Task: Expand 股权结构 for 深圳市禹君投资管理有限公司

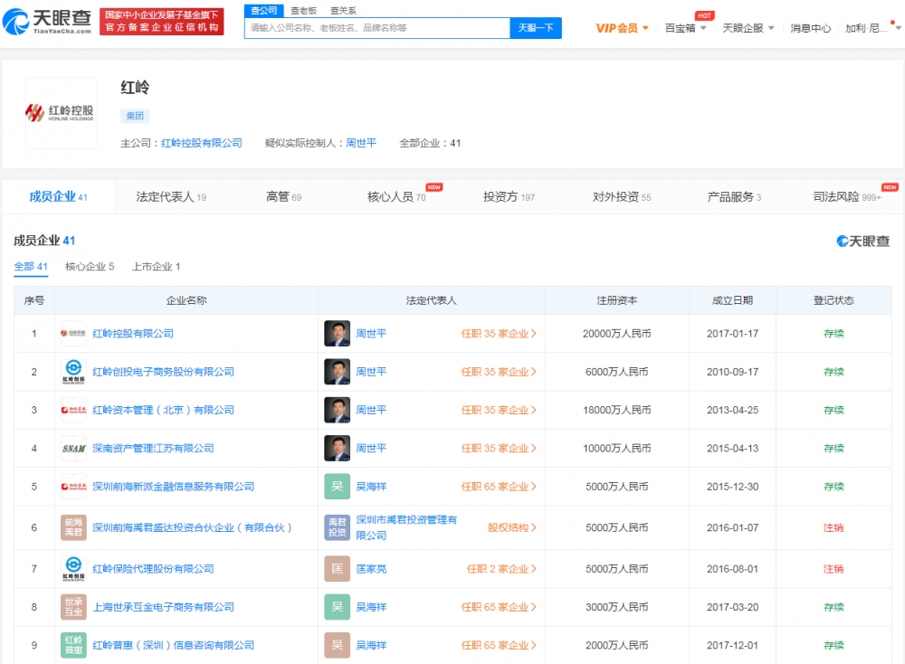Action: point(512,527)
